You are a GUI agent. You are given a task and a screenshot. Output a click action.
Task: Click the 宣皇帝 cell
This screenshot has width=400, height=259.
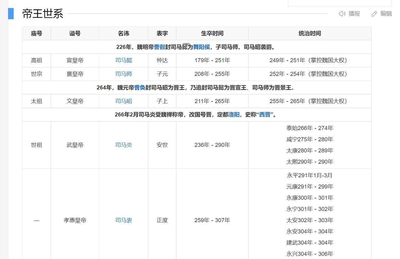[x=75, y=60]
